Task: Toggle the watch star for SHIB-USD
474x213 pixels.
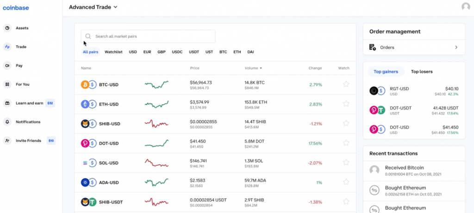Action: tap(346, 123)
